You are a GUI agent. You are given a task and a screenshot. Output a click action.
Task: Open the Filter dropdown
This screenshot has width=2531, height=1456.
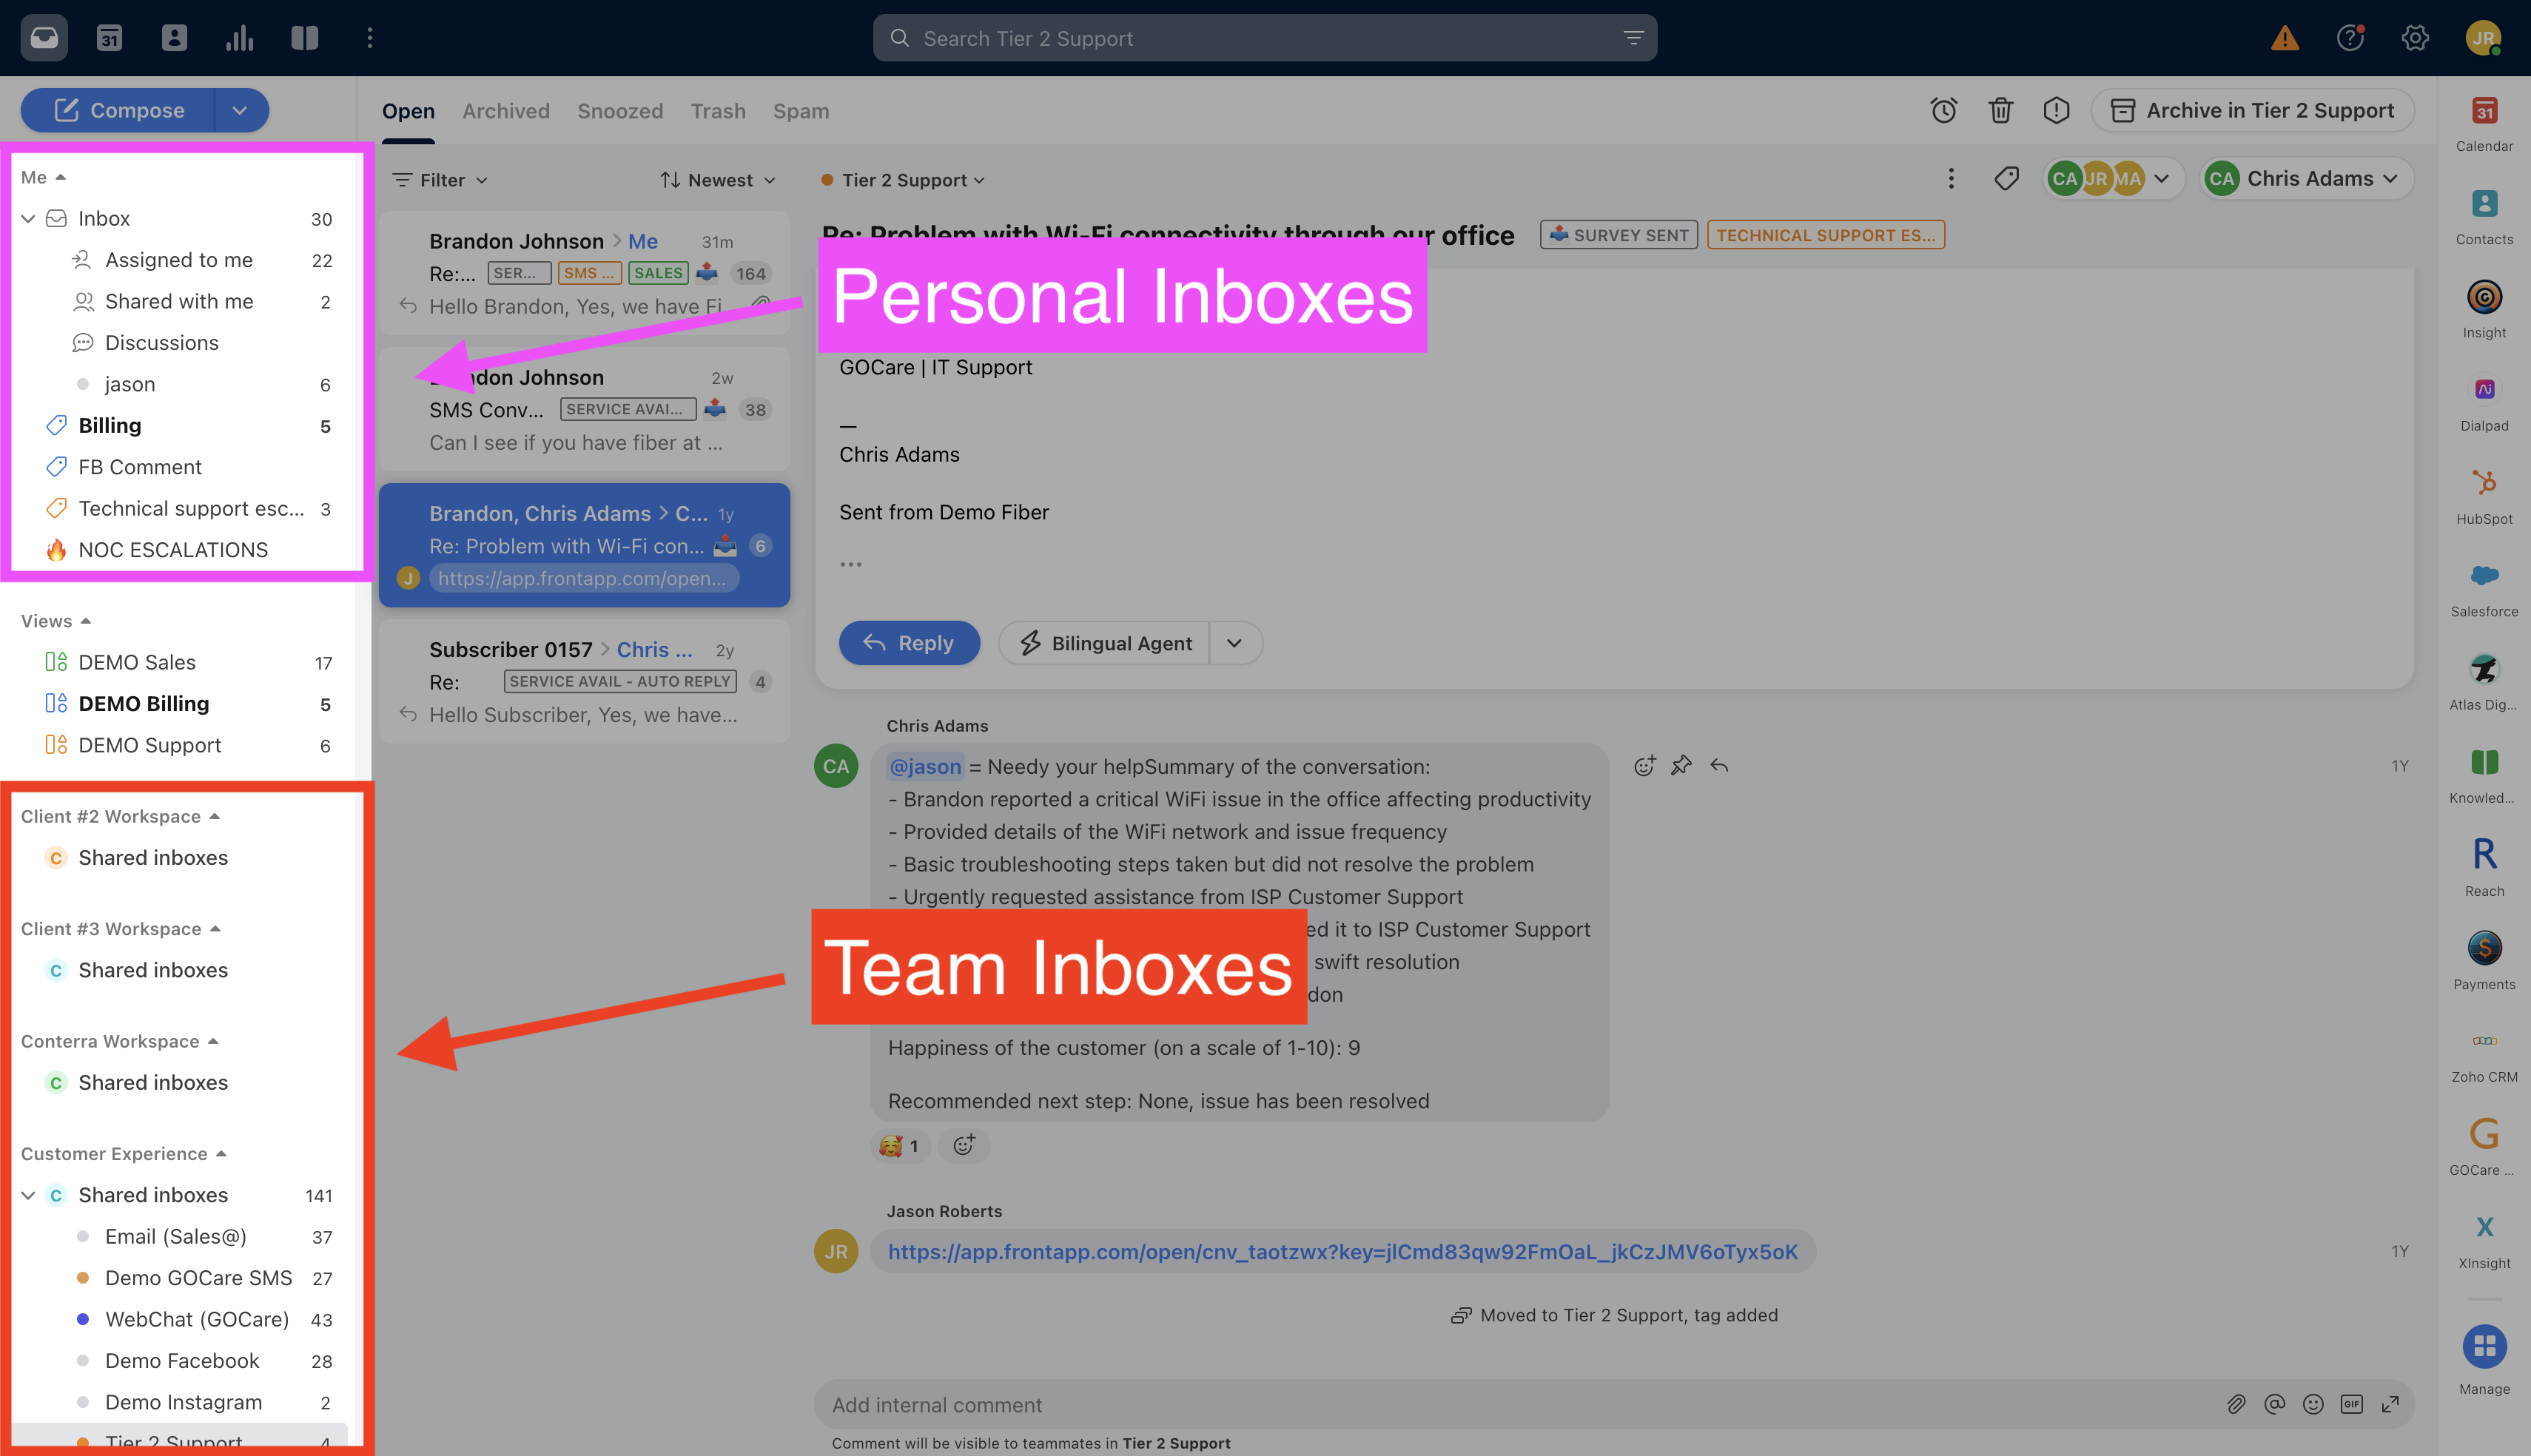point(440,180)
